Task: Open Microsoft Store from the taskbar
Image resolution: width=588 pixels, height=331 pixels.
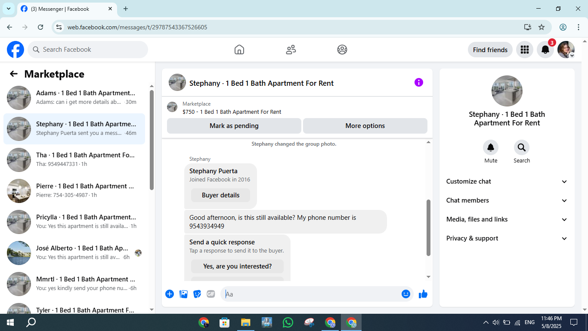Action: 224,322
